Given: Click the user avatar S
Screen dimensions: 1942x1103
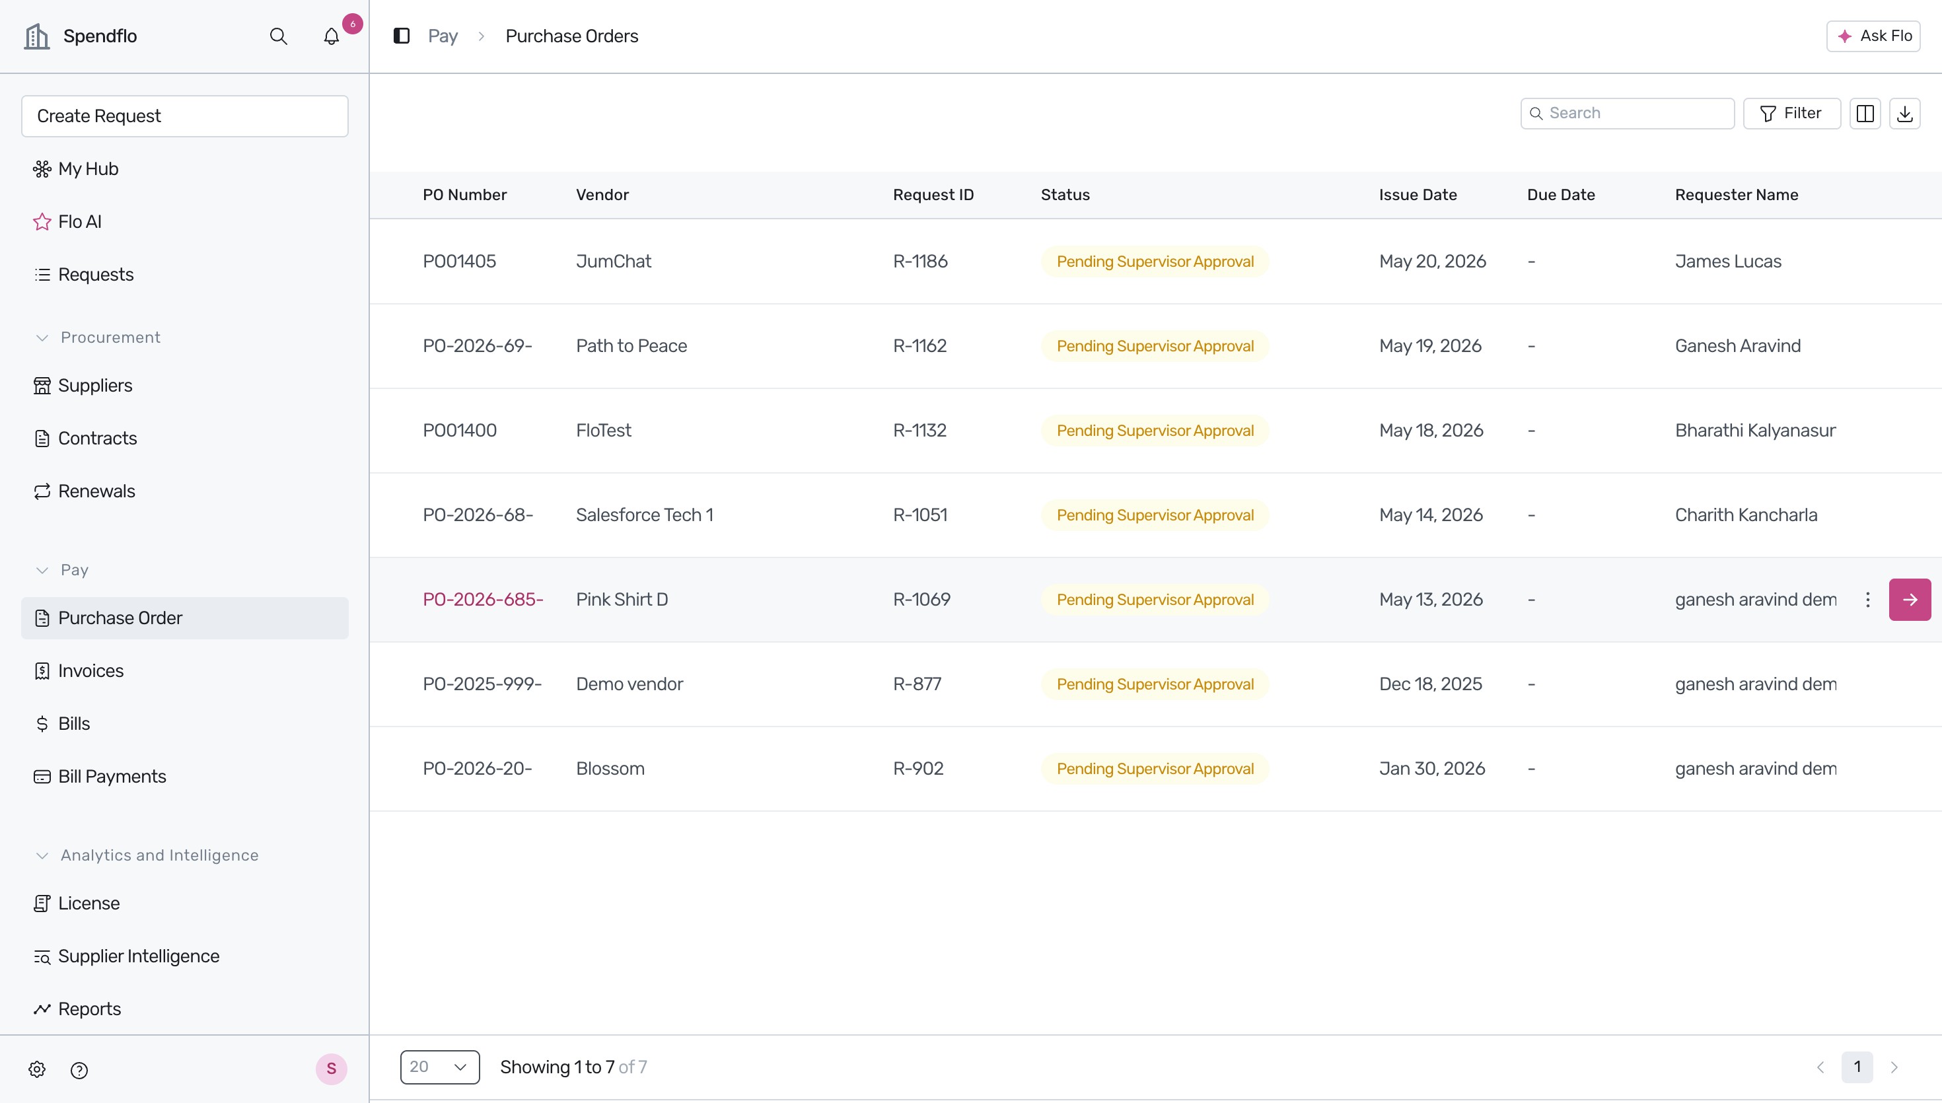Looking at the screenshot, I should pos(331,1069).
